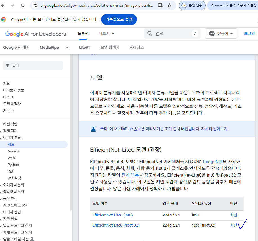This screenshot has height=241, width=258.
Task: Open the API 참조 tab
Action: (x=137, y=47)
